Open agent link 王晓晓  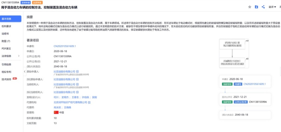tap(67, 108)
